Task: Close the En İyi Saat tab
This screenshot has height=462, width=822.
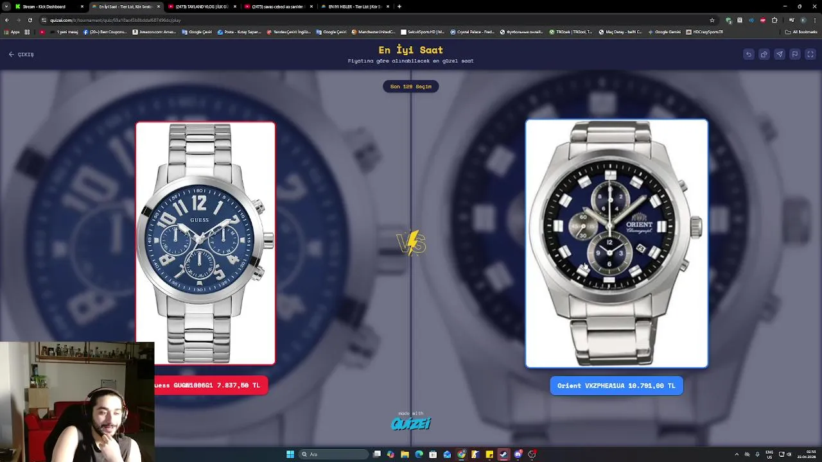Action: point(159,6)
